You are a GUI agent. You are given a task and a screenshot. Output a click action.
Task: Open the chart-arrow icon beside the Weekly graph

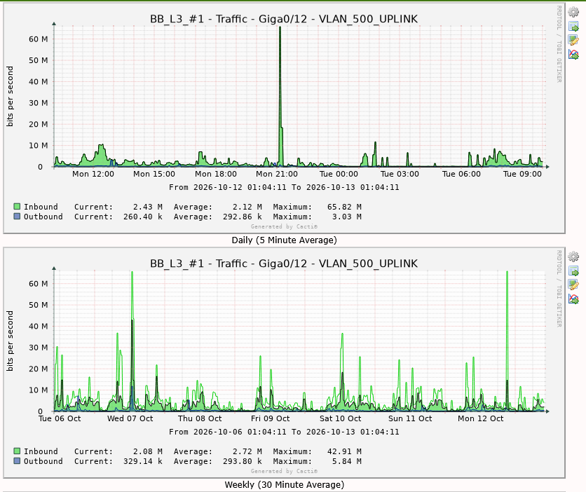point(573,299)
